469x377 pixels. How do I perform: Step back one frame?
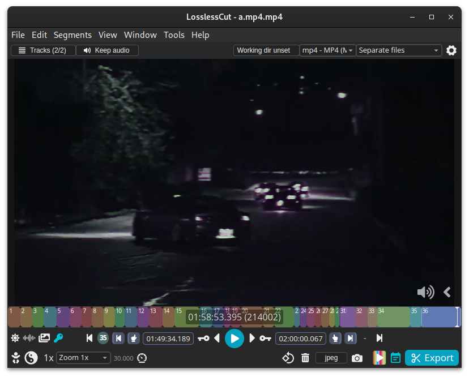pos(217,338)
